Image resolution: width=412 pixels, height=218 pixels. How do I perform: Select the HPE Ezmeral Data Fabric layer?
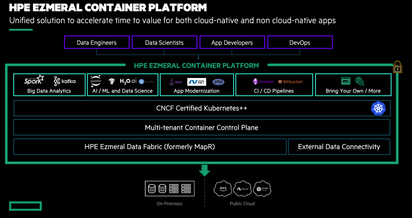click(150, 146)
